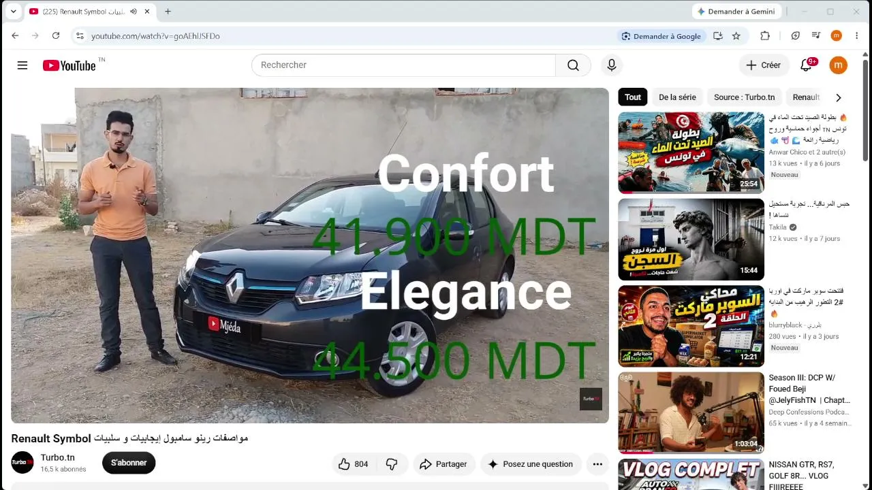Open the Season III: DCP W/ Foued Beji title
872x490 pixels.
coord(809,389)
